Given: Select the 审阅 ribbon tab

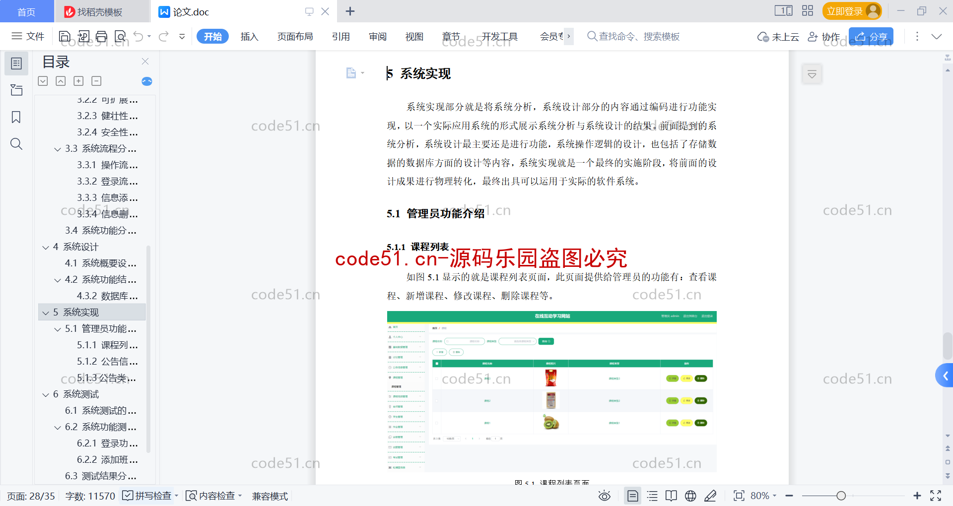Looking at the screenshot, I should [378, 36].
